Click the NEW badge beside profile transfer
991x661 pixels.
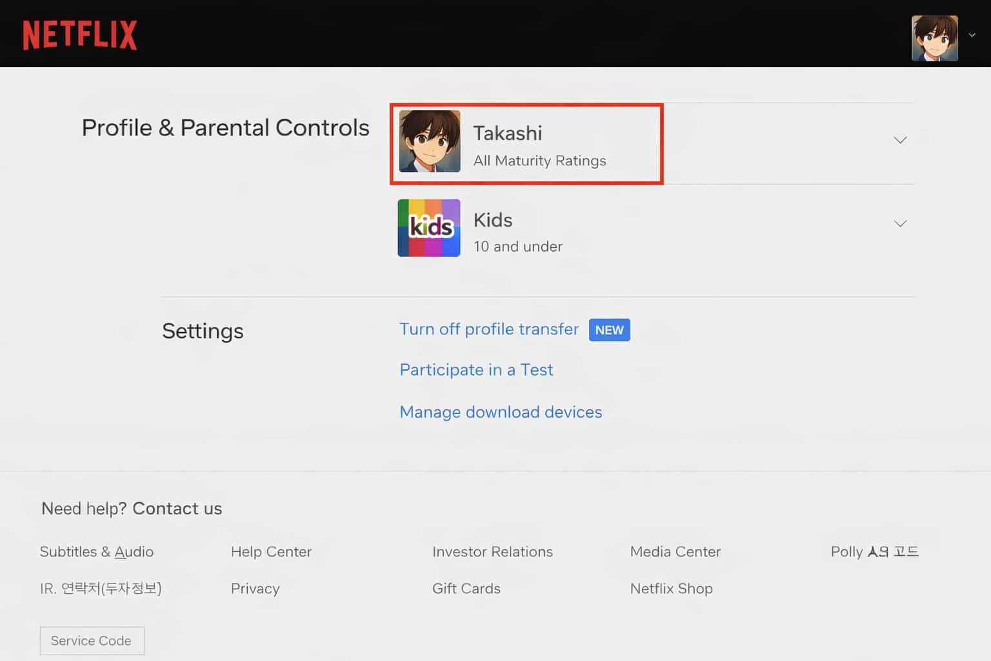[610, 330]
